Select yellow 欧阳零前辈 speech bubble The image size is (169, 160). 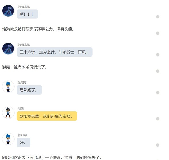pyautogui.click(x=47, y=116)
